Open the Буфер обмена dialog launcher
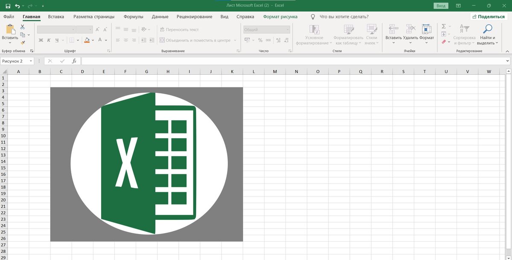Image resolution: width=512 pixels, height=260 pixels. tap(32, 51)
